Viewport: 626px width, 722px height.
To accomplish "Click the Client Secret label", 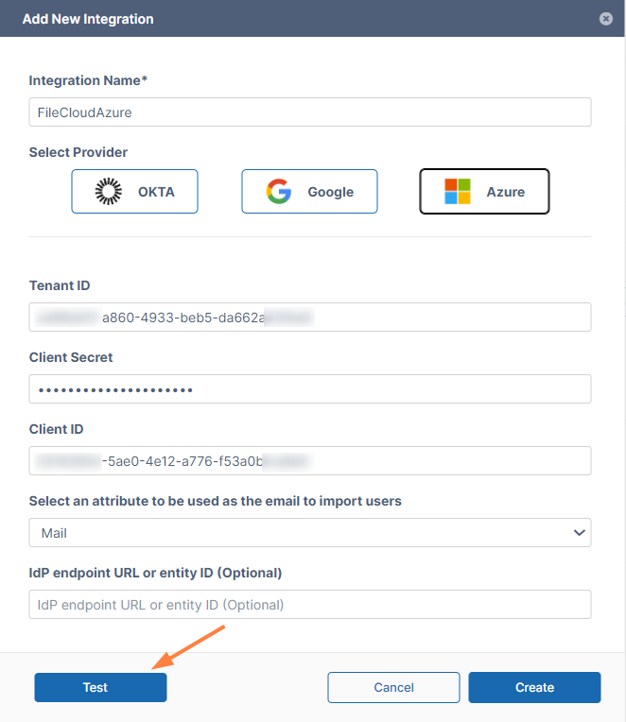I will pyautogui.click(x=71, y=357).
